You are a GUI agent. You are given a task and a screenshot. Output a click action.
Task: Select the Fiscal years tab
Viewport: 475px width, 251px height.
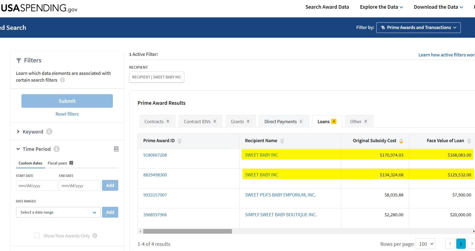[x=57, y=163]
